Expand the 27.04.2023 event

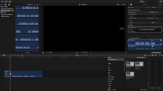2,11
